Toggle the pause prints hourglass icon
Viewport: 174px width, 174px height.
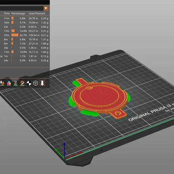(x=16, y=83)
